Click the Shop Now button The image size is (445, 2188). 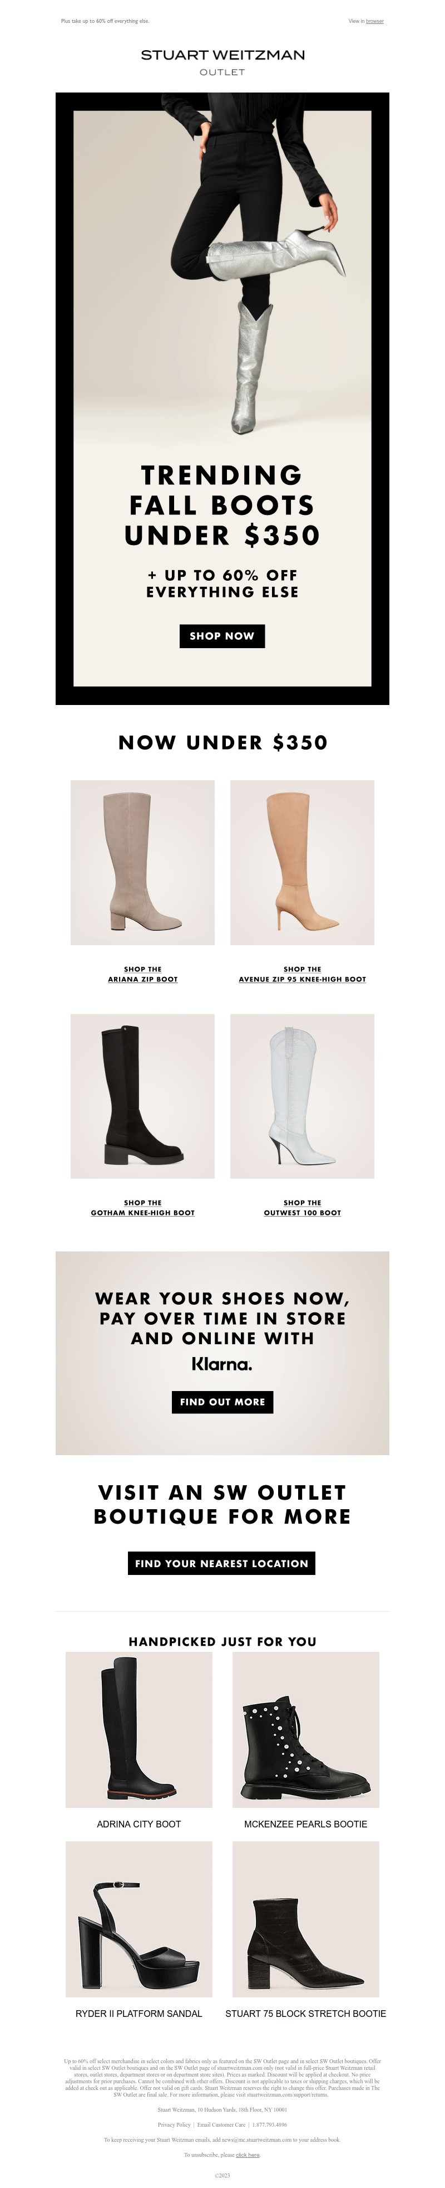[222, 636]
